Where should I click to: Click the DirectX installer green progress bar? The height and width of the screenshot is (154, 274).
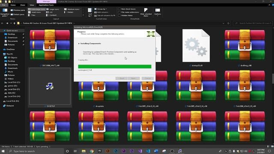115,67
